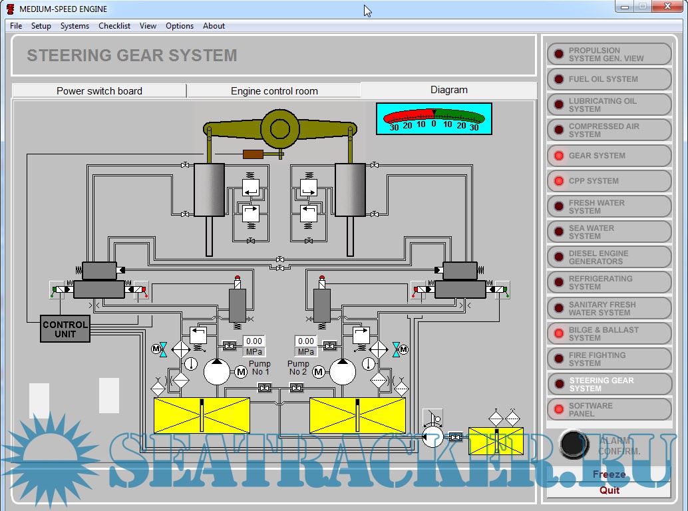Toggle the valve after the hand pump
The width and height of the screenshot is (688, 511).
point(456,437)
